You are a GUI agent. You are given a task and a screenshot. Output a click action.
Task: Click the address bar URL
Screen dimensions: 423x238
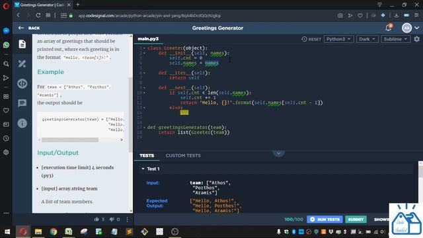click(x=149, y=16)
